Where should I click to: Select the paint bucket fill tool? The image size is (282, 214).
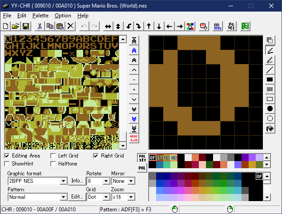click(270, 129)
